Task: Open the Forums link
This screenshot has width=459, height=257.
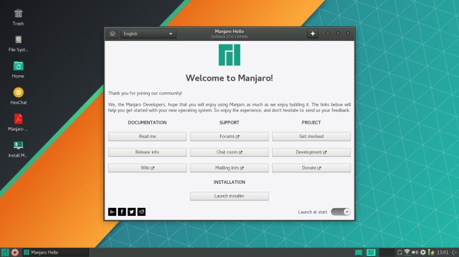Action: pyautogui.click(x=230, y=137)
